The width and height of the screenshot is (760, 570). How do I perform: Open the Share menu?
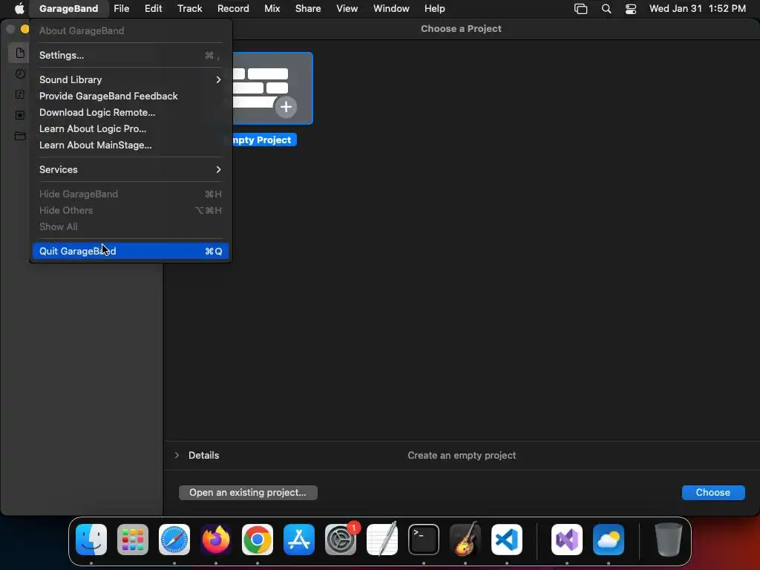(x=308, y=8)
